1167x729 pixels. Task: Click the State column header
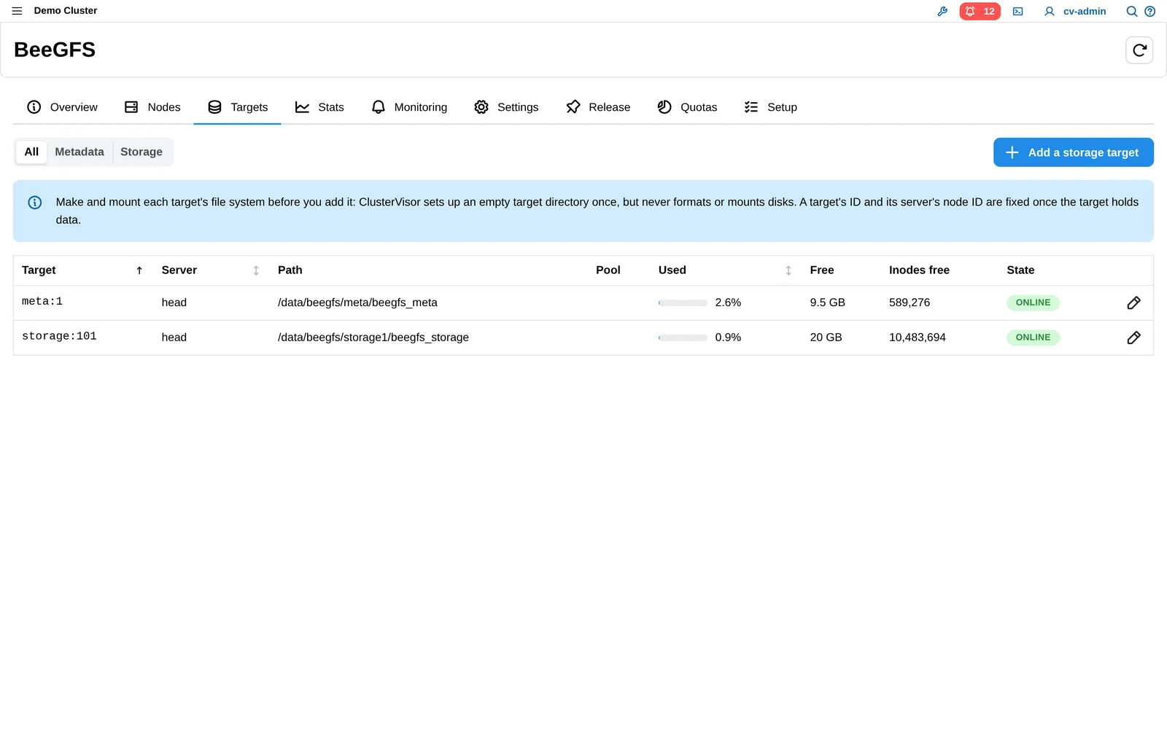pos(1020,270)
